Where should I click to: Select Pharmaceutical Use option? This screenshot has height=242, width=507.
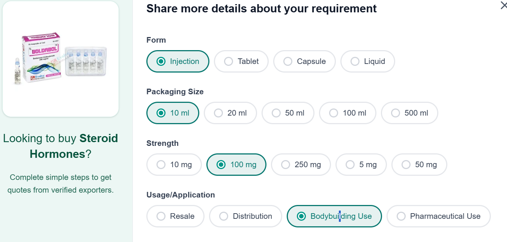pos(439,216)
